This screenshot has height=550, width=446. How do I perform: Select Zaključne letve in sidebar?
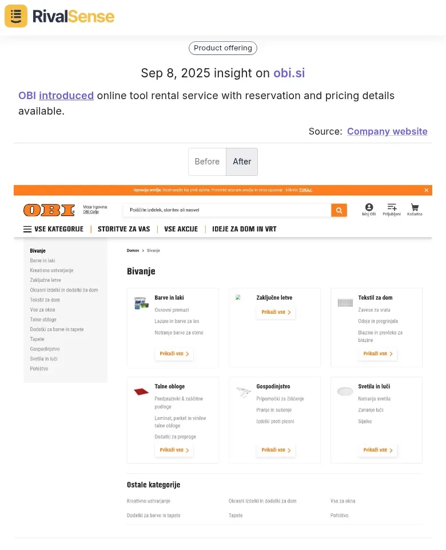click(45, 280)
